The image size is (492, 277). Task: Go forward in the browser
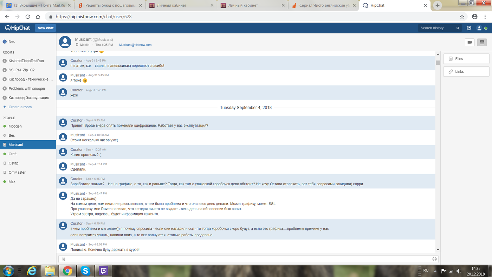(x=18, y=17)
